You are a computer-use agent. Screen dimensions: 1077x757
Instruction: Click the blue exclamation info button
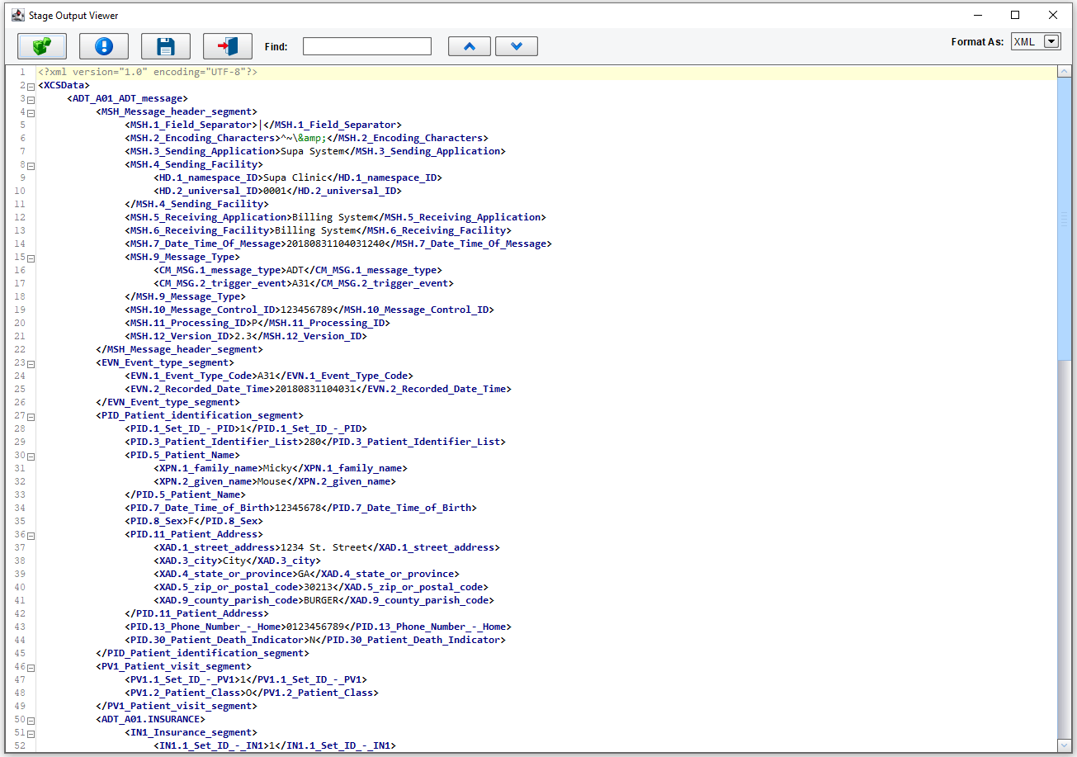pyautogui.click(x=104, y=46)
